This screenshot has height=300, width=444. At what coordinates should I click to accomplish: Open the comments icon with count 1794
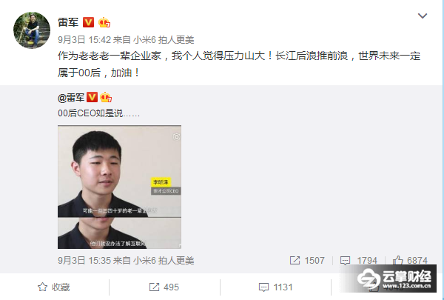click(x=358, y=260)
